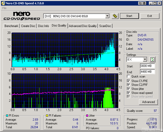Image resolution: width=163 pixels, height=132 pixels.
Task: Click the magenta Jitter legend square
Action: point(87,116)
